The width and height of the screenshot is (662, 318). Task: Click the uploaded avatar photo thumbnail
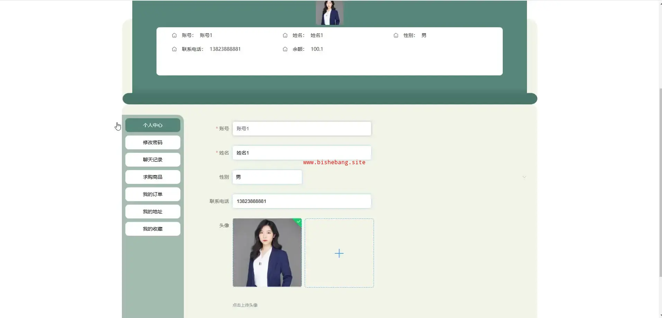coord(267,253)
